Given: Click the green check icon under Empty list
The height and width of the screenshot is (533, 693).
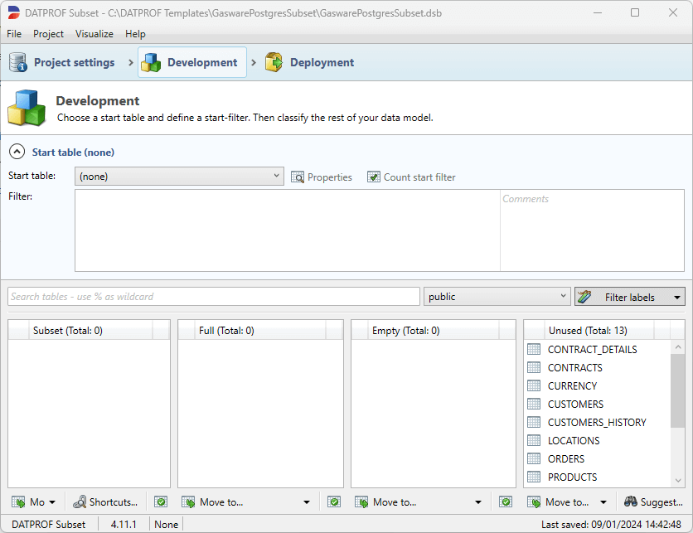Looking at the screenshot, I should click(x=506, y=502).
